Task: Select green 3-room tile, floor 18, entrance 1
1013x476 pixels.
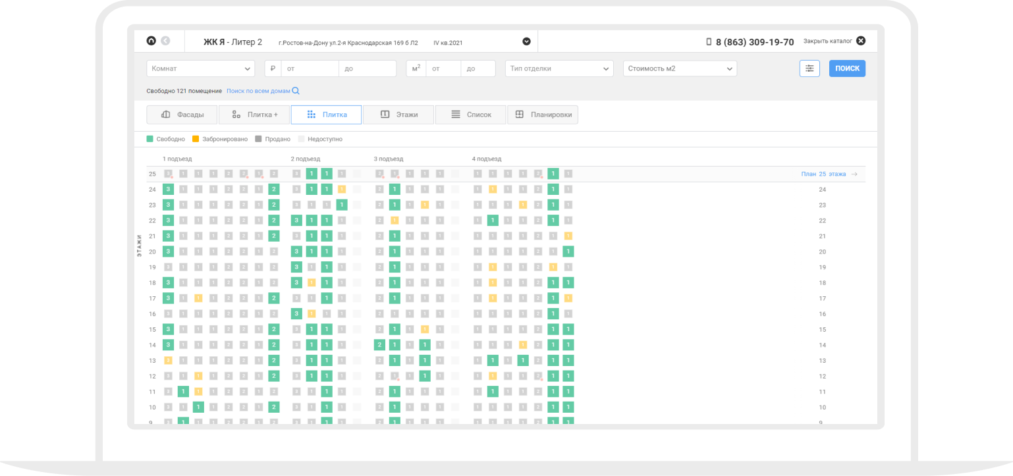Action: pos(168,282)
